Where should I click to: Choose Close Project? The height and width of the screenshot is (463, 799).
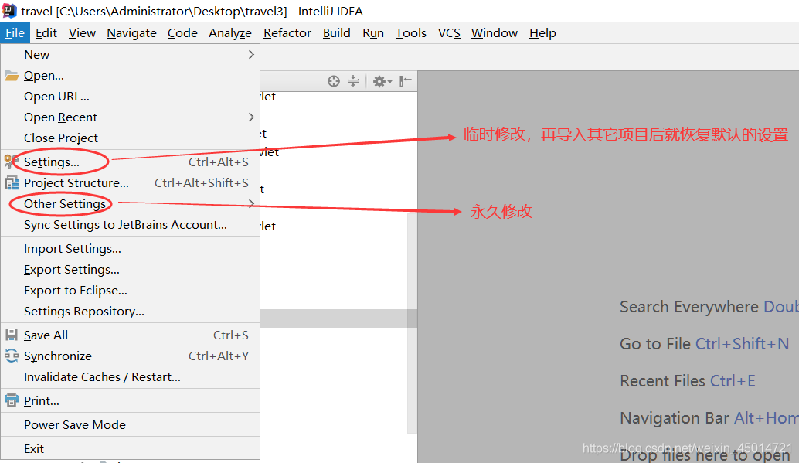pos(131,138)
